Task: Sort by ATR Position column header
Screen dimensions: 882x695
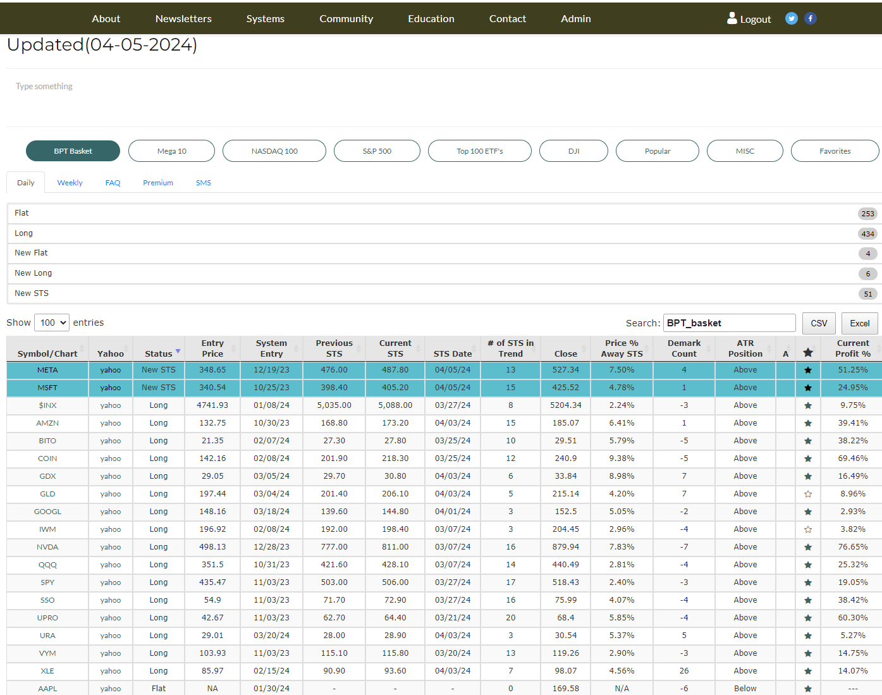Action: point(745,348)
